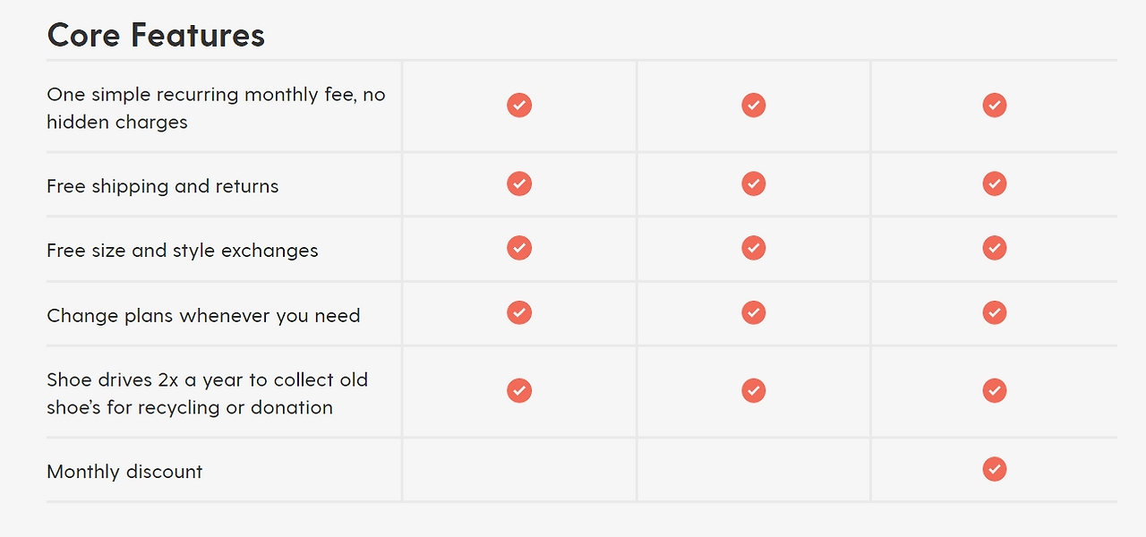
Task: Click first-column checkmark for size and style exchanges
Action: click(519, 248)
